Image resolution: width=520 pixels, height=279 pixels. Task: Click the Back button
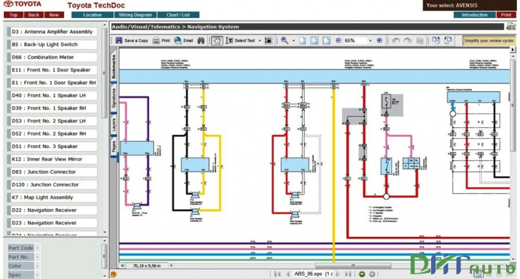(x=34, y=15)
